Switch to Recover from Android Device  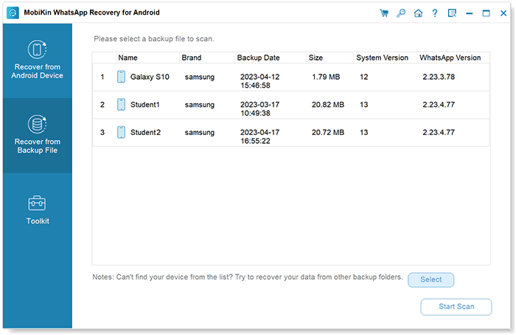[x=37, y=61]
